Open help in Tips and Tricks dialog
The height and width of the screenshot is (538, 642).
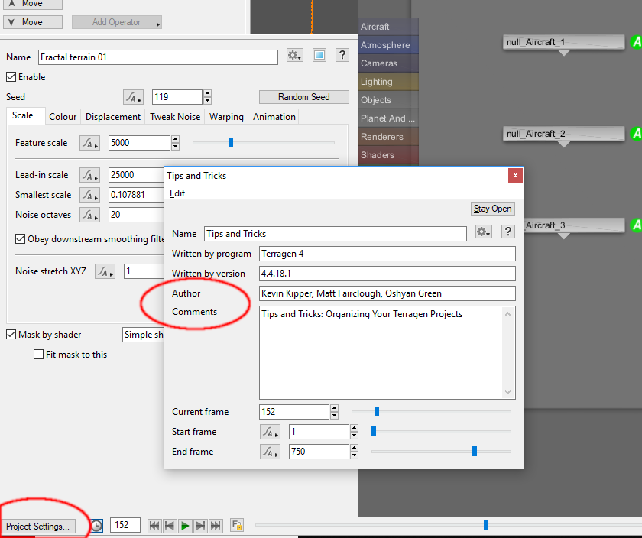[508, 232]
